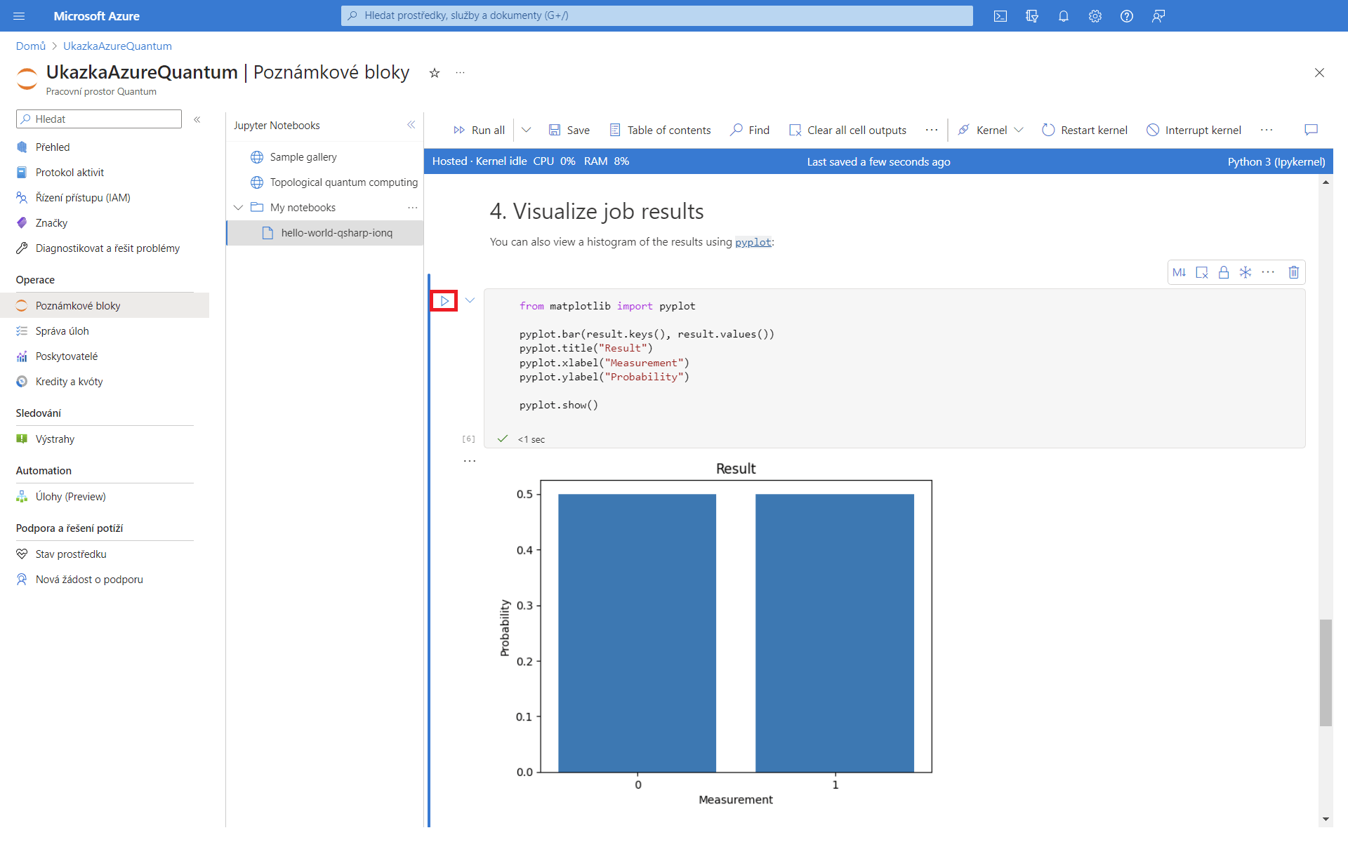The width and height of the screenshot is (1348, 842).
Task: Open Azure Cloud Shell icon
Action: click(x=1000, y=16)
